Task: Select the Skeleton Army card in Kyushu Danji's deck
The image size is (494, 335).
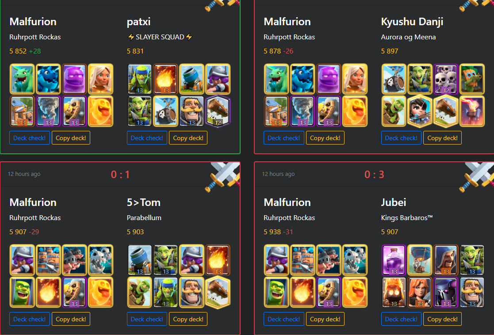Action: [x=446, y=79]
